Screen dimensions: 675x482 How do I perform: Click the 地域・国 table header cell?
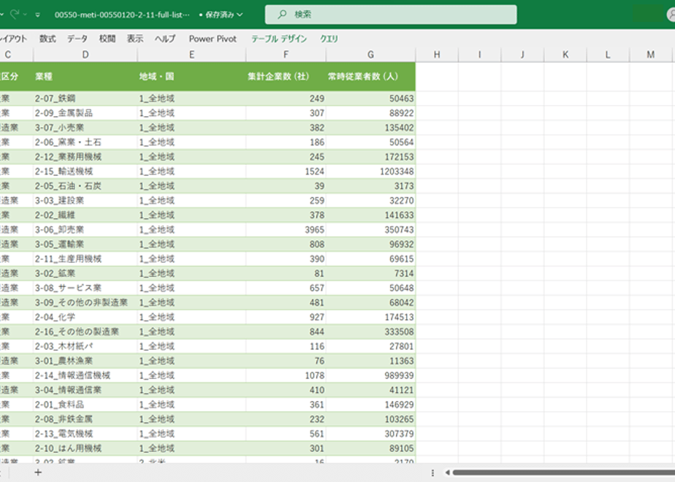[x=191, y=77]
